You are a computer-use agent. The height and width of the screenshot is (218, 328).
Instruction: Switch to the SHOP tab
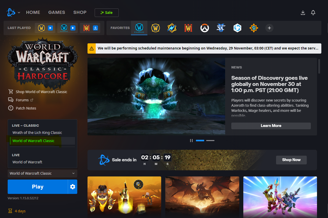click(80, 12)
